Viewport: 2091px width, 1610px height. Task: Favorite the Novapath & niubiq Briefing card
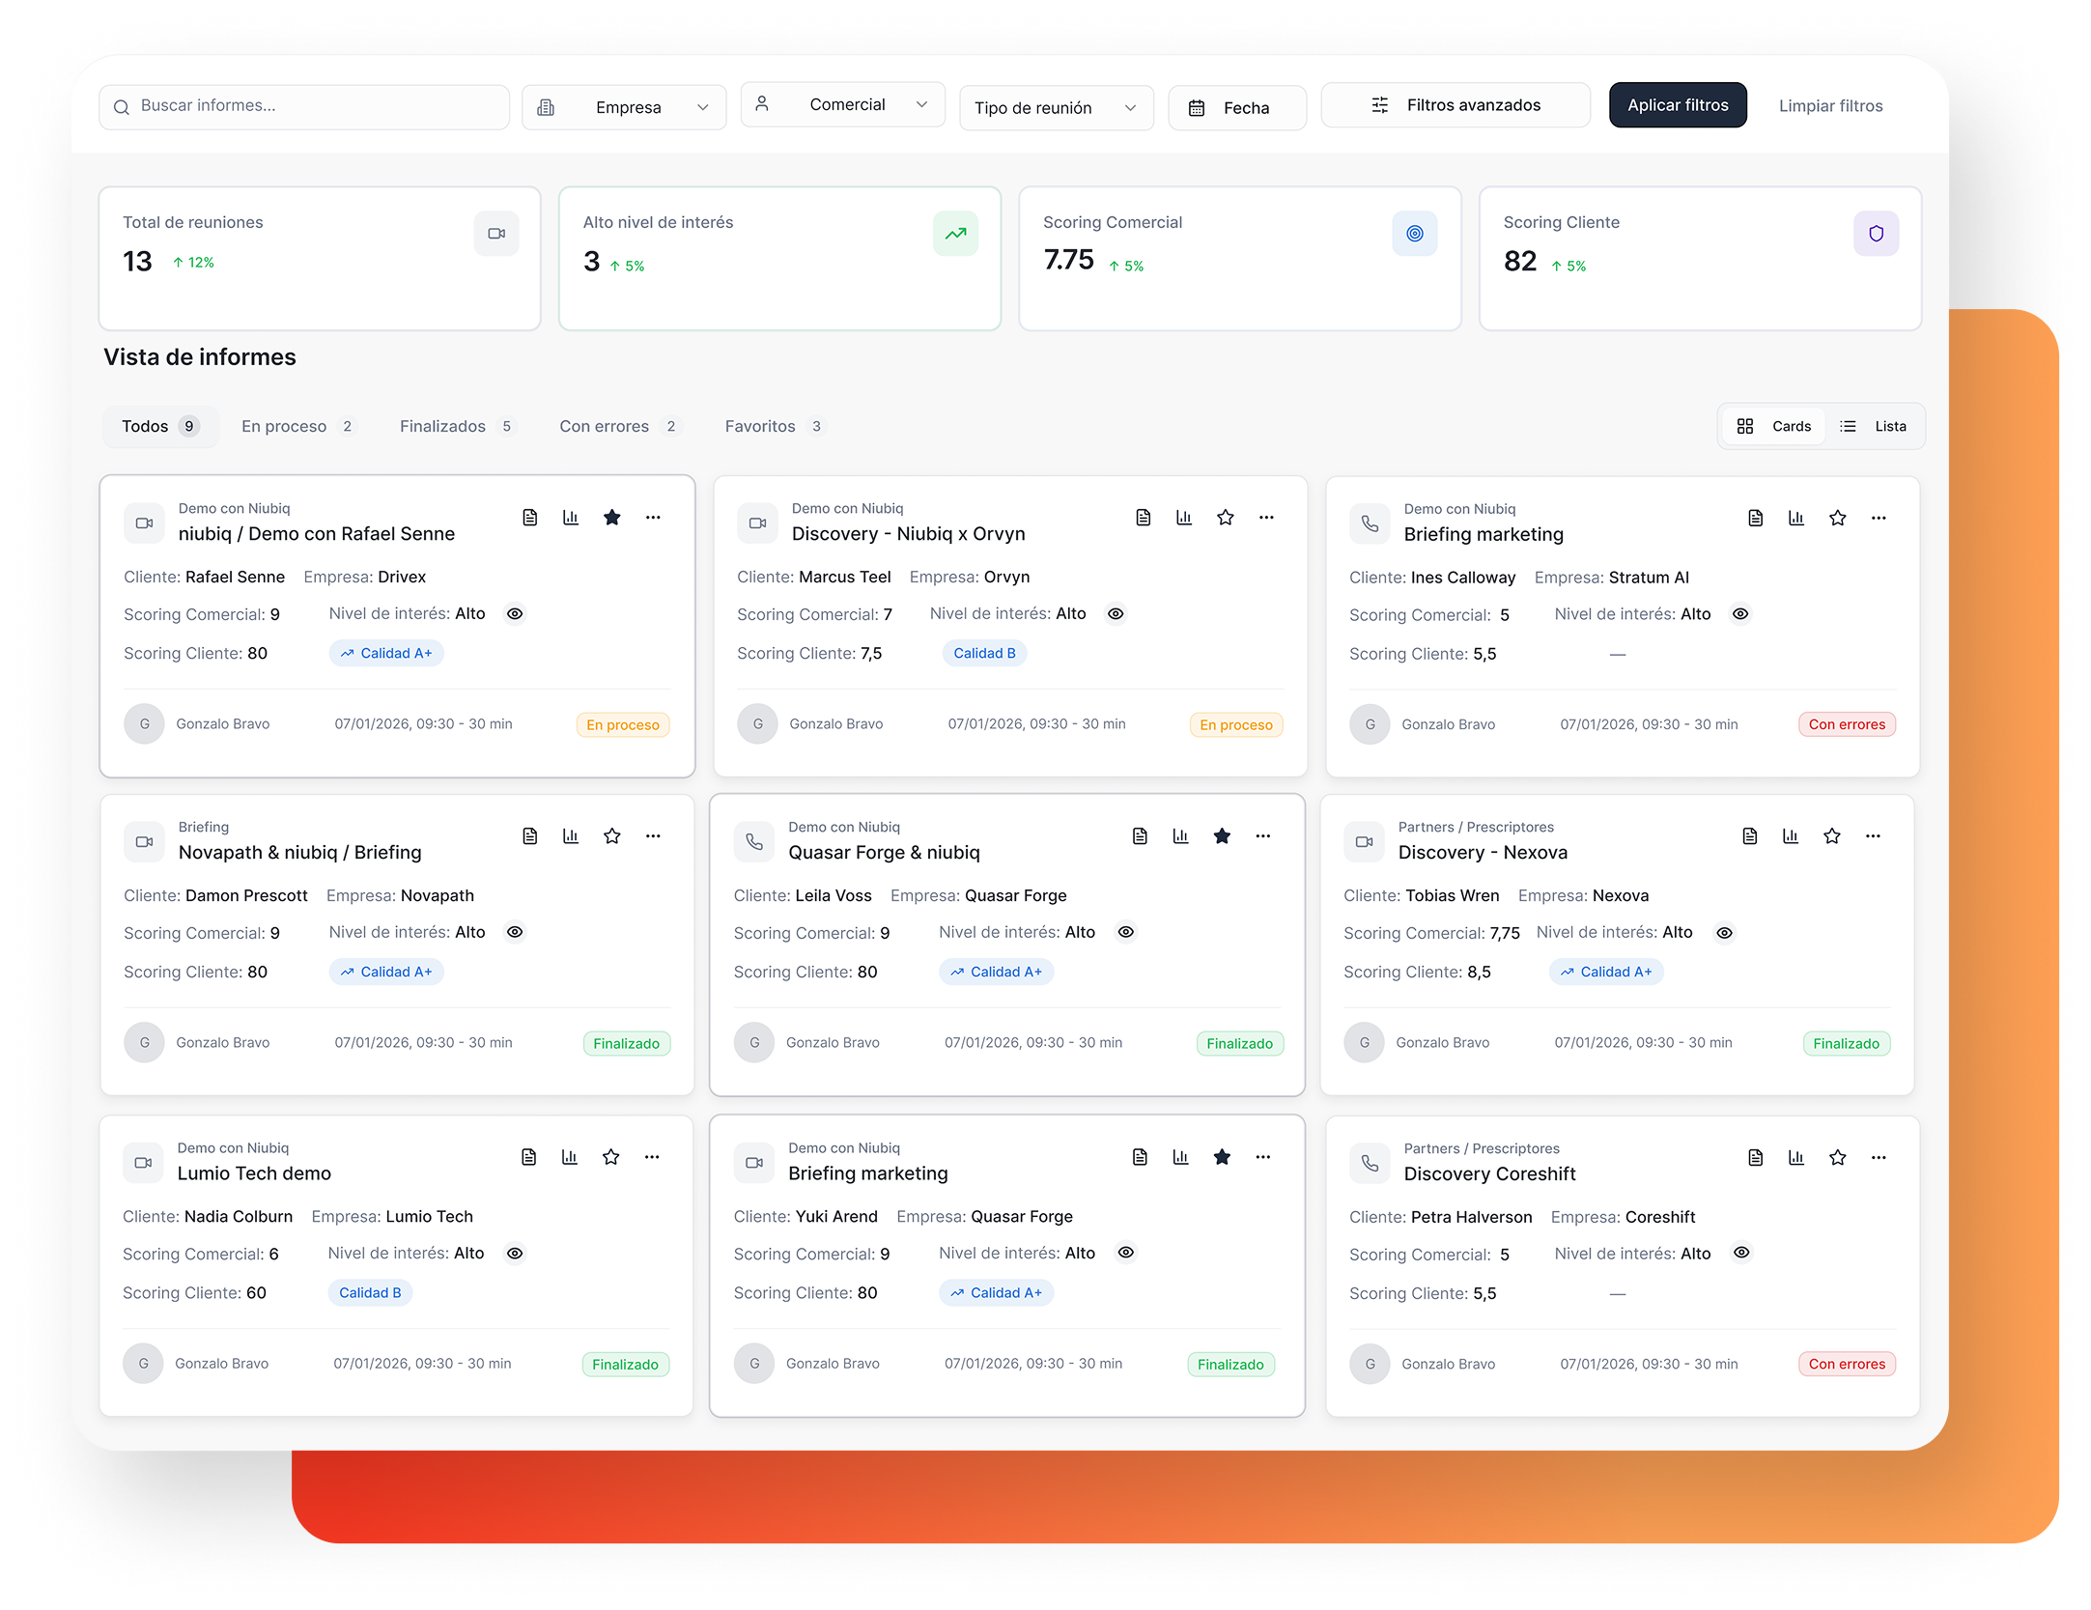click(x=611, y=836)
